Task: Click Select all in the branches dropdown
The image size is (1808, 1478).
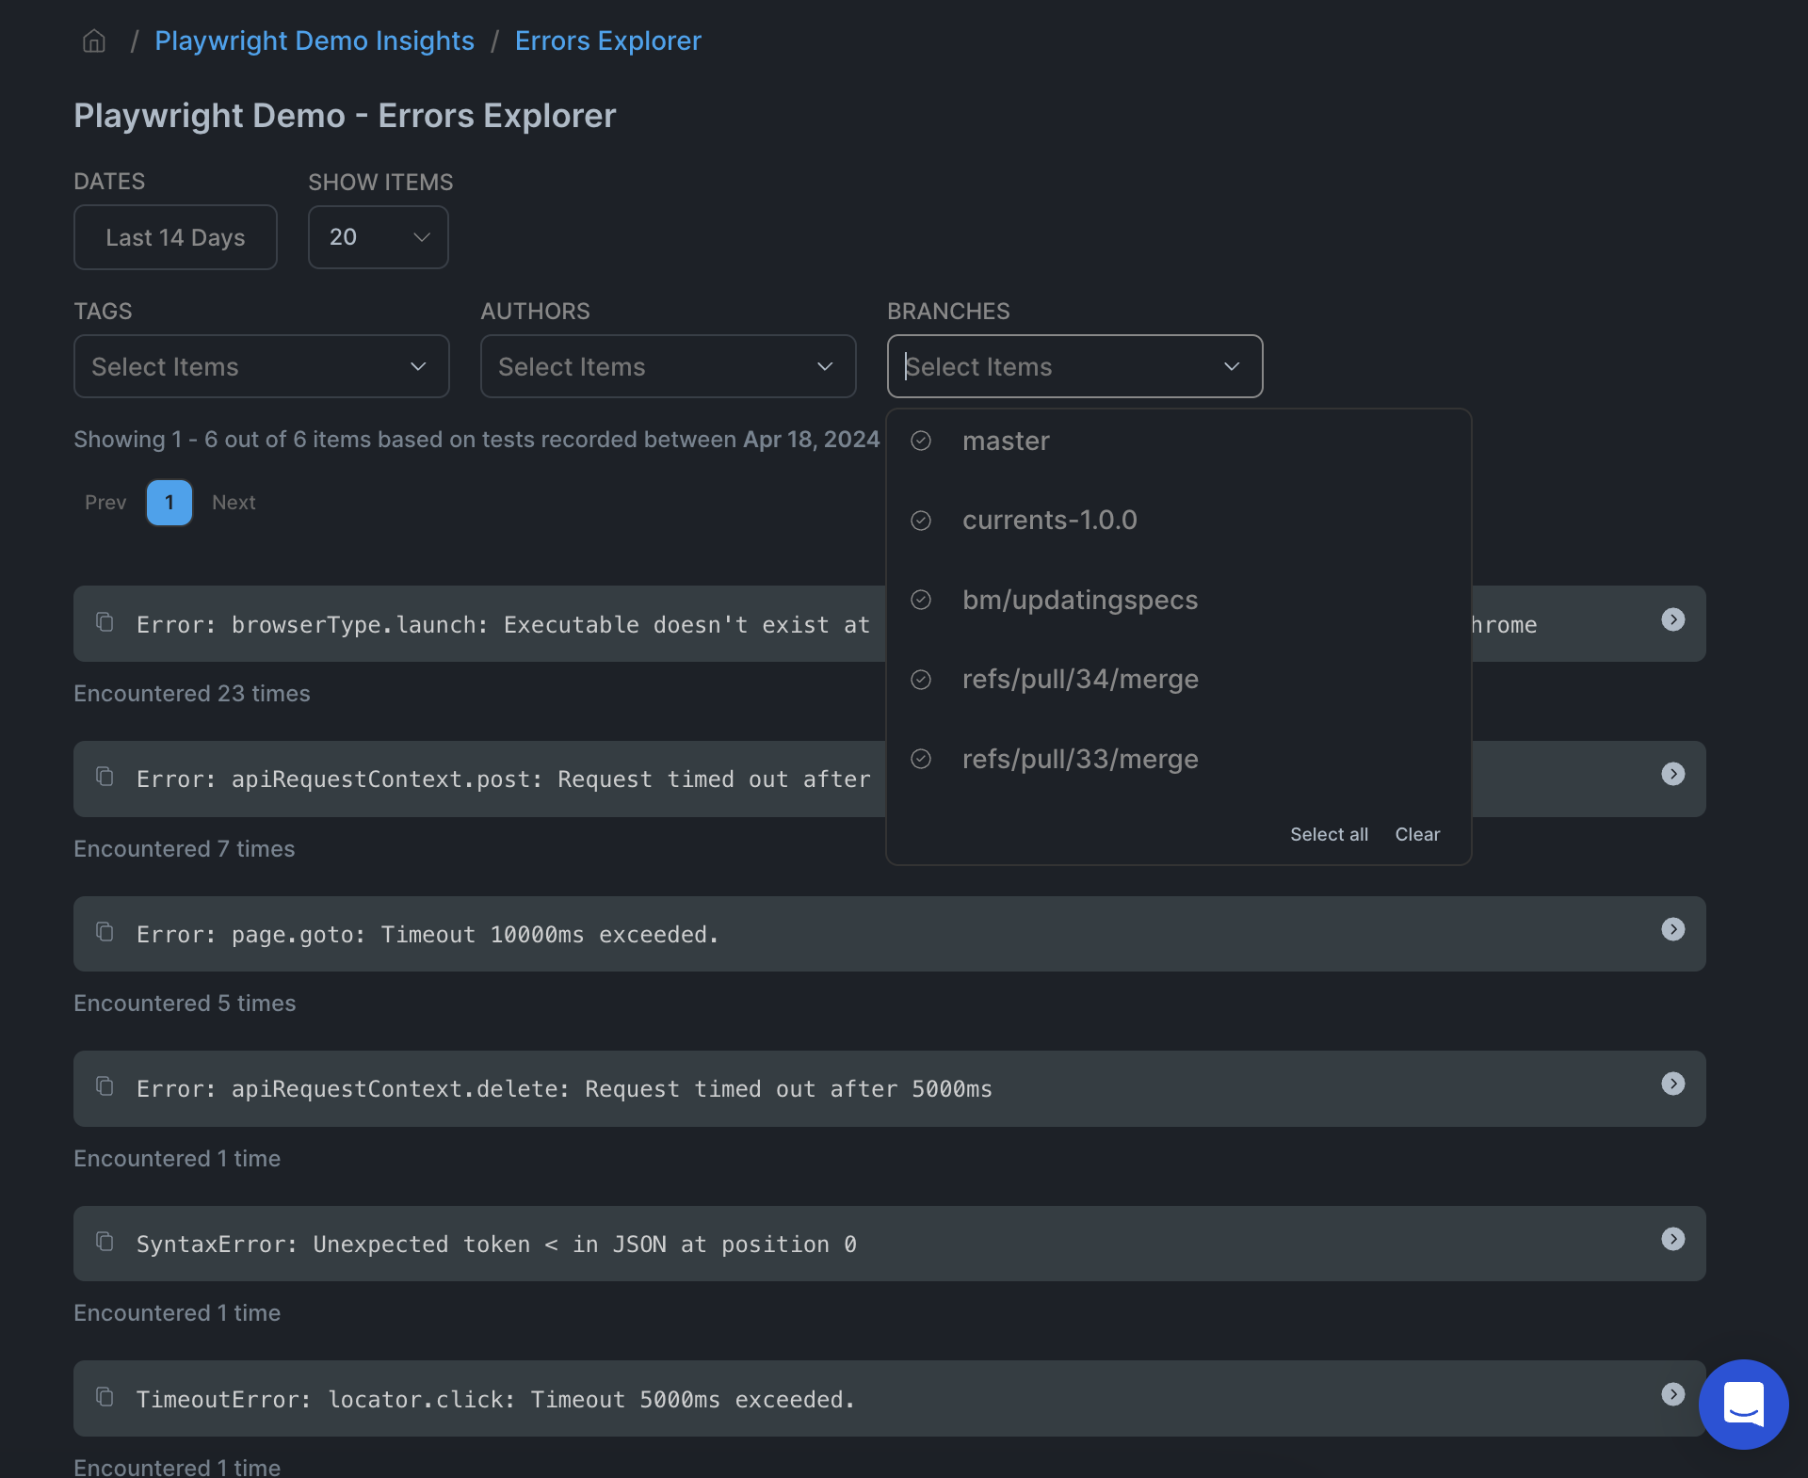Action: coord(1329,834)
